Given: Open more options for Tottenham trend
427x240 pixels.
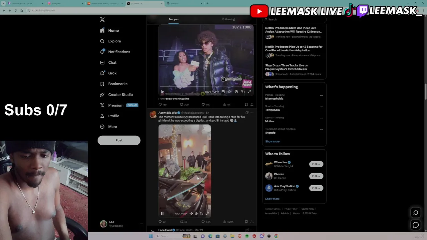Looking at the screenshot, I should tap(322, 107).
